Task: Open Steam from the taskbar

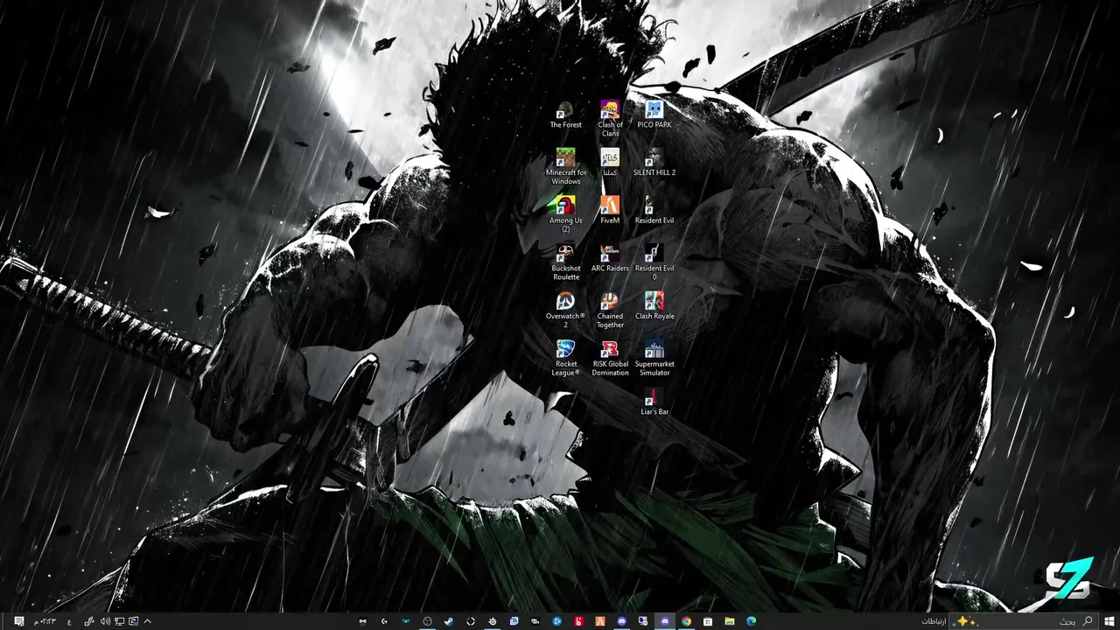Action: tap(449, 621)
